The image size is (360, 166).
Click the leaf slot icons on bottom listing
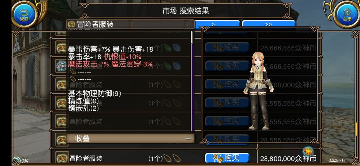coord(172,158)
